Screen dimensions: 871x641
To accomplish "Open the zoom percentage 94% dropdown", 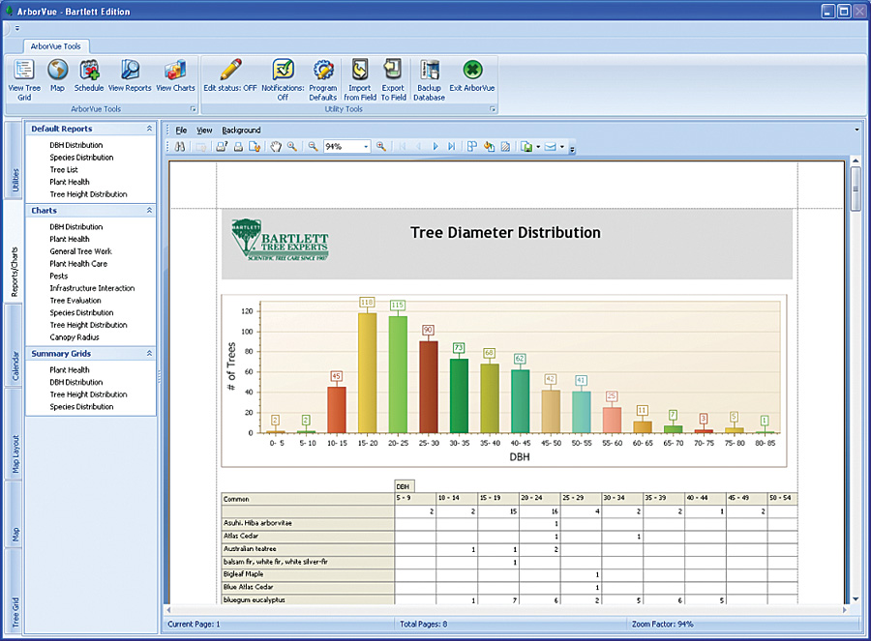I will click(366, 147).
